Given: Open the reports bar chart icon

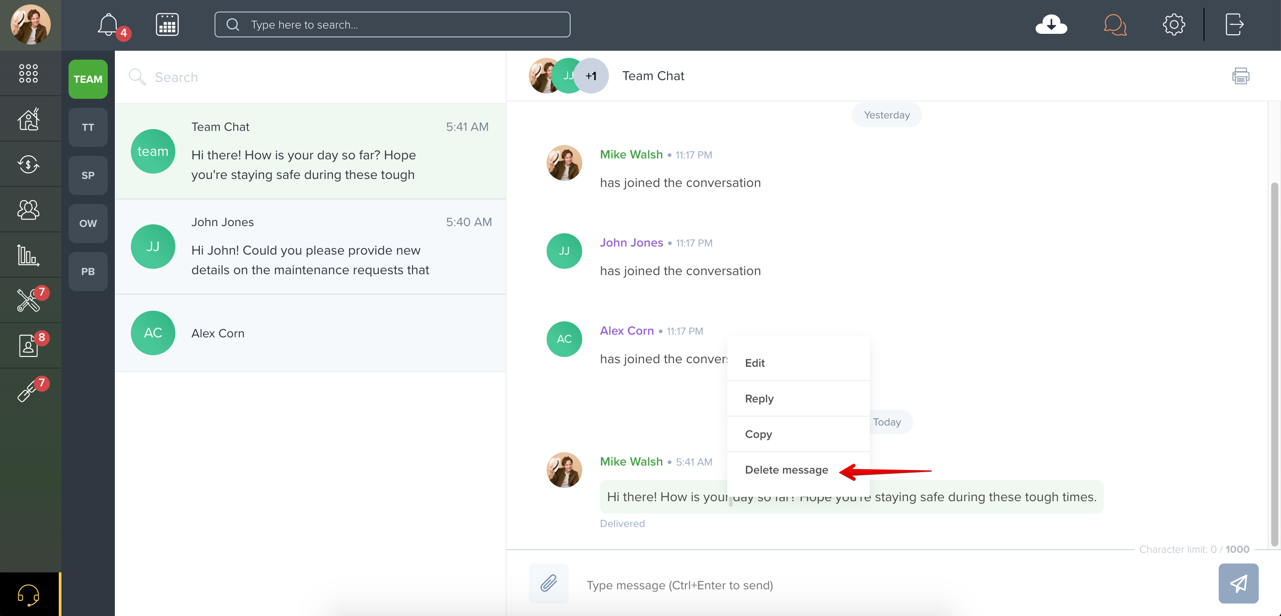Looking at the screenshot, I should pos(28,255).
